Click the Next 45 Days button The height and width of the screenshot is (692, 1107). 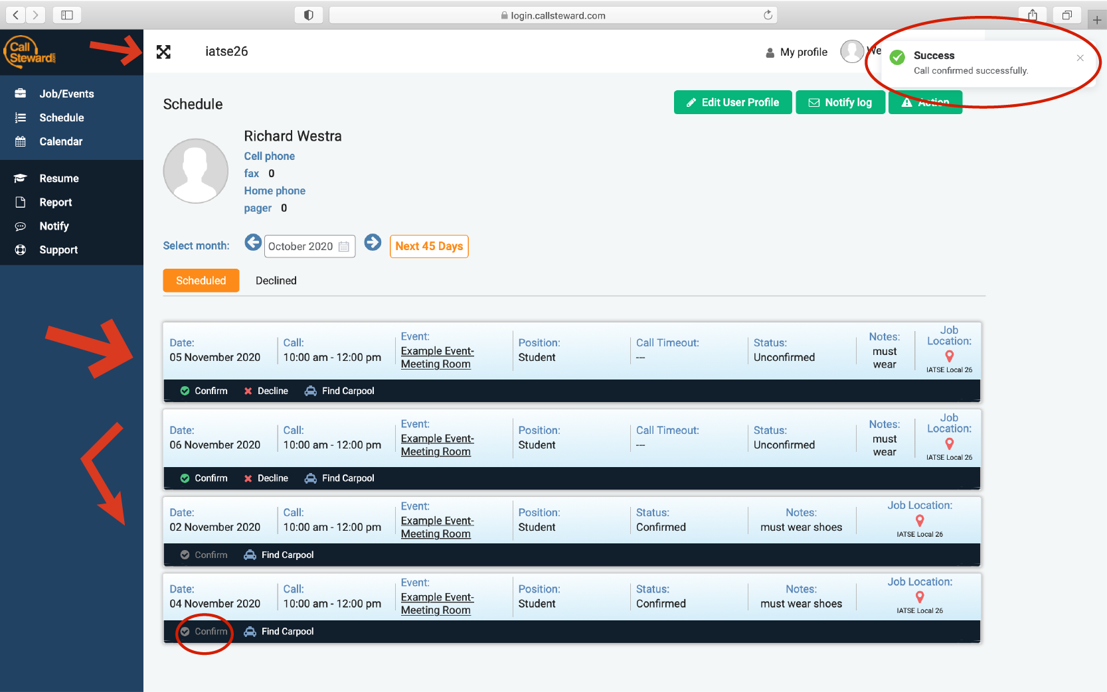429,246
